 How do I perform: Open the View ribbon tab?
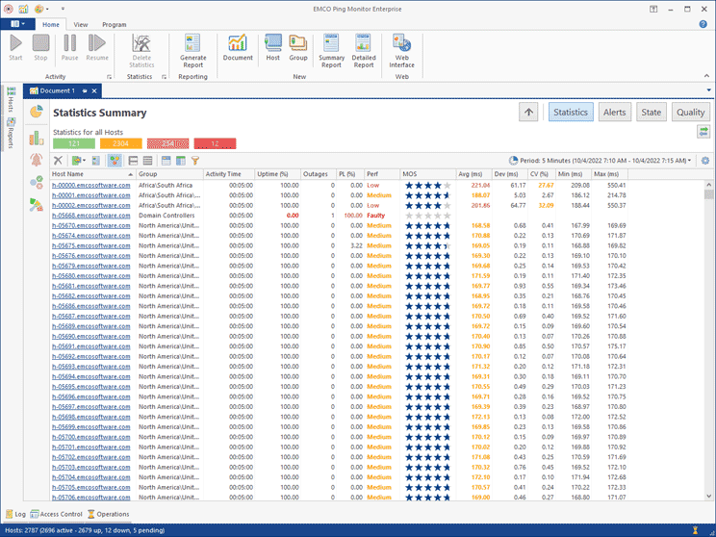81,24
